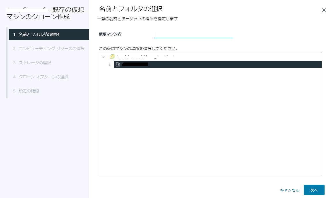
Task: Click the heading 名前とフォルダの選択
Action: pos(131,9)
